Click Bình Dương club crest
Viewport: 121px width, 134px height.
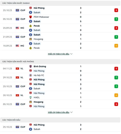31,66
